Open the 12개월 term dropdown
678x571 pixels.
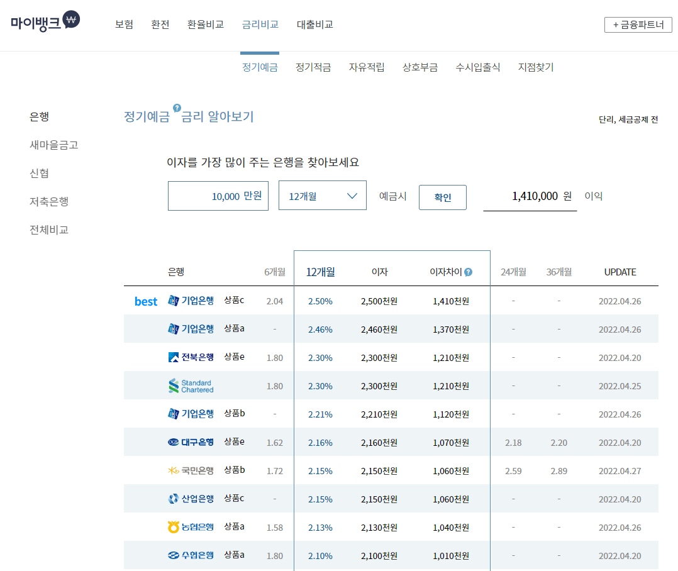323,196
